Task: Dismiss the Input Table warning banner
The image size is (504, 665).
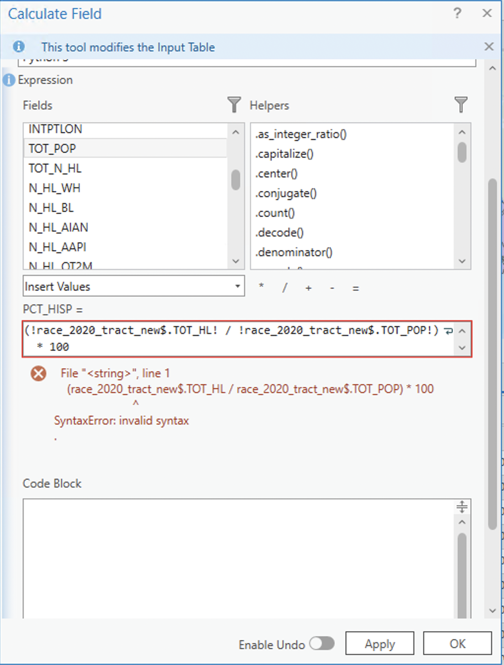Action: (489, 46)
